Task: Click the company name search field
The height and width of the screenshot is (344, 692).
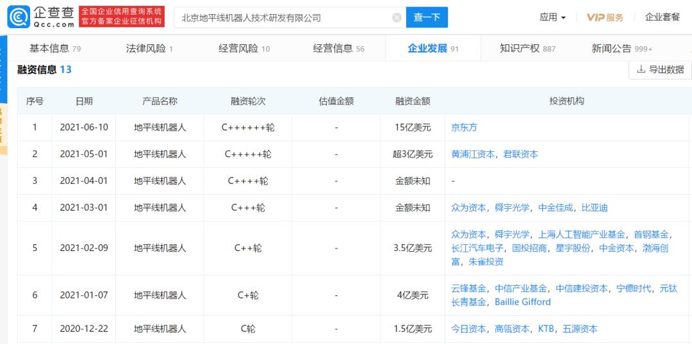Action: (x=290, y=18)
